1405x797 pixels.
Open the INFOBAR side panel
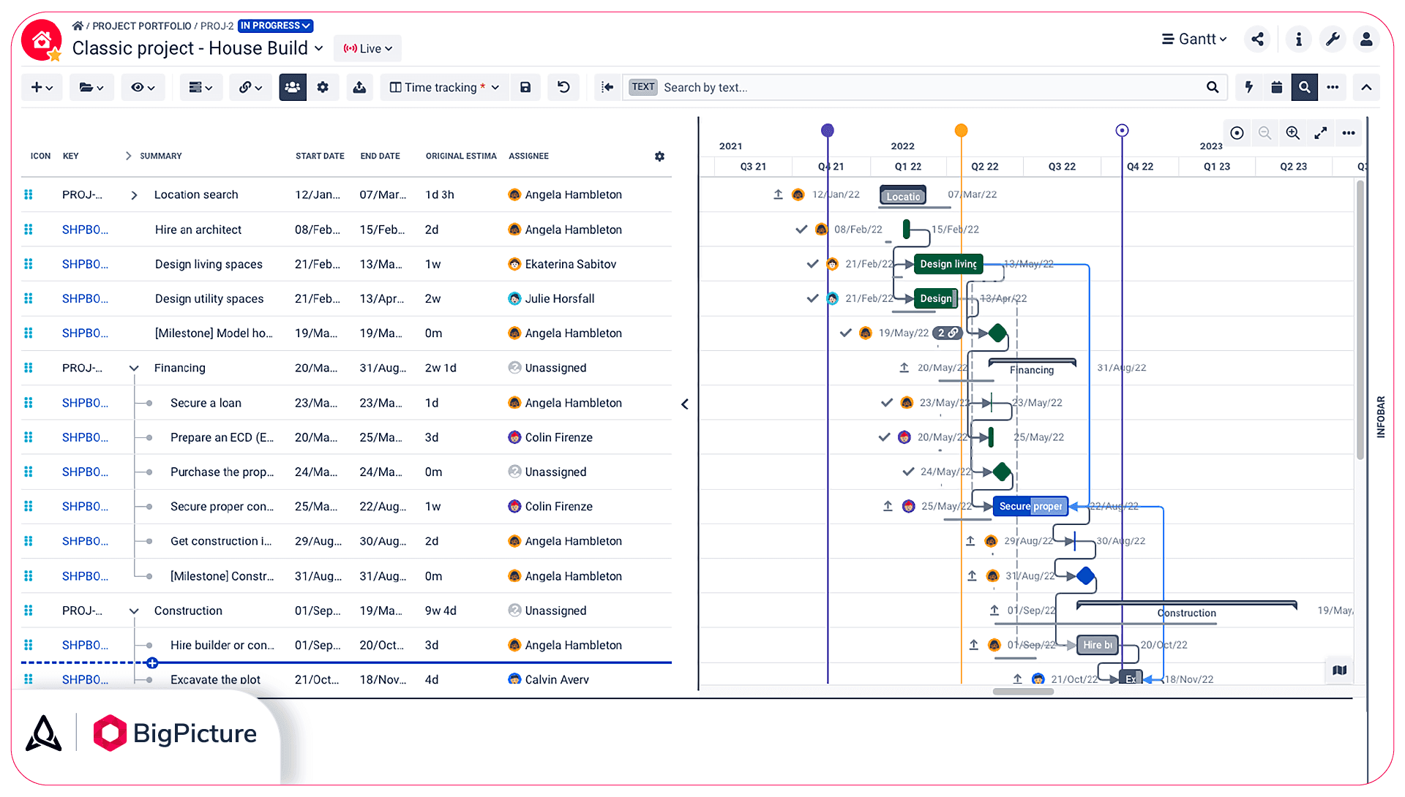point(1381,417)
